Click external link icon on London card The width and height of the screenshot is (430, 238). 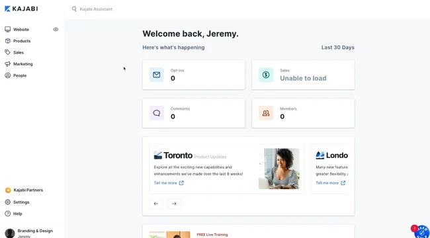tap(343, 183)
